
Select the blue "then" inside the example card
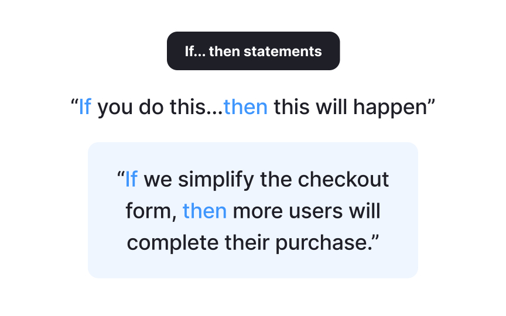pyautogui.click(x=204, y=211)
